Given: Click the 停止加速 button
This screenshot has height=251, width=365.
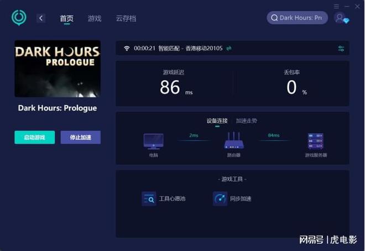Looking at the screenshot, I should click(x=81, y=137).
